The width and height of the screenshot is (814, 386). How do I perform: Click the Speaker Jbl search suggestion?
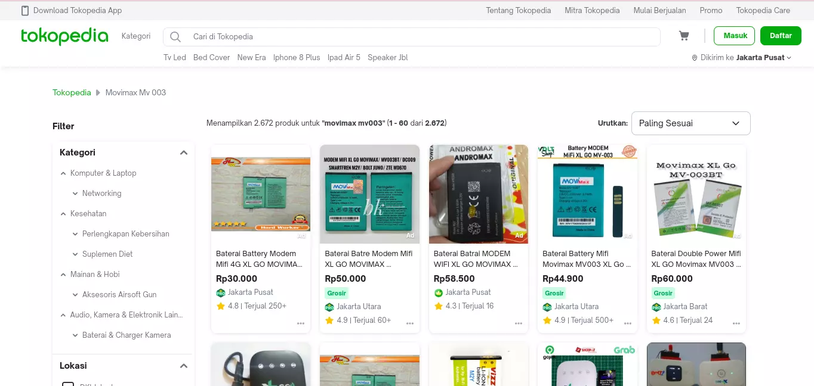tap(388, 58)
